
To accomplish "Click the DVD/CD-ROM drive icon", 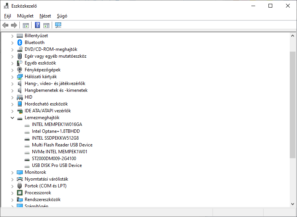I will pos(20,49).
